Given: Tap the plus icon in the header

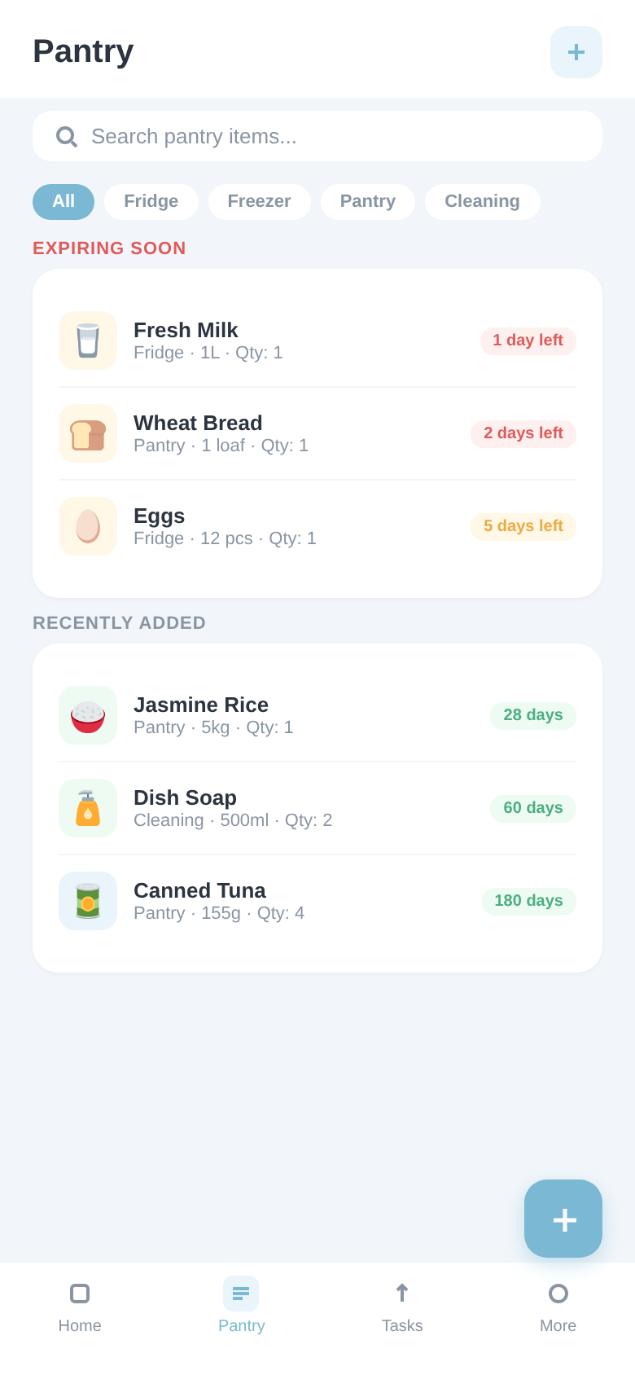Looking at the screenshot, I should [576, 52].
